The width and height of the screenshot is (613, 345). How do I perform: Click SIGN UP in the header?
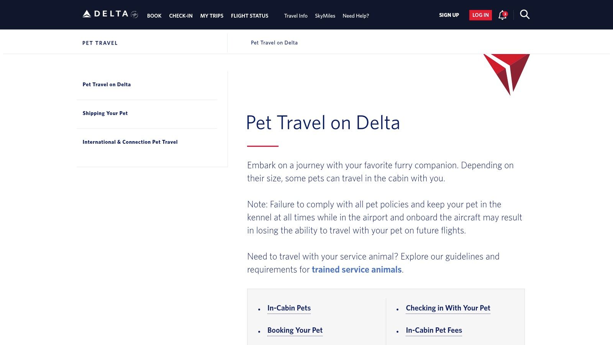click(x=449, y=15)
